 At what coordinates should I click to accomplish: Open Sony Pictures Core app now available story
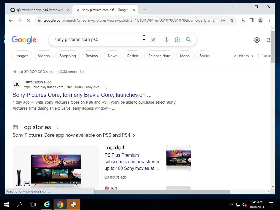[74, 135]
